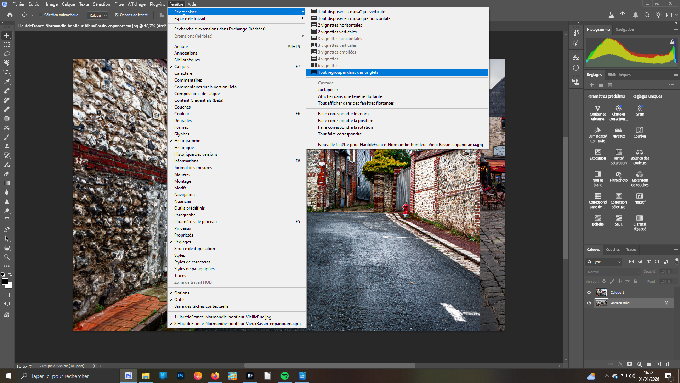
Task: Switch to the Couches tab
Action: click(612, 250)
